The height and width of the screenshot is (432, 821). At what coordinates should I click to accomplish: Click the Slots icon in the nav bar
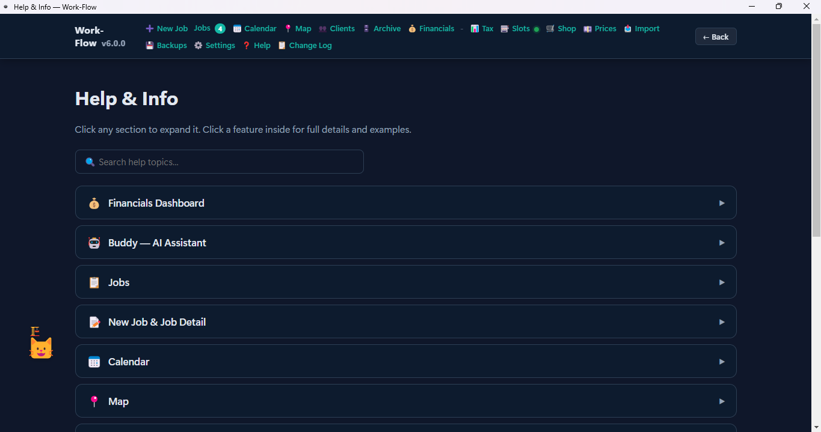click(x=505, y=29)
